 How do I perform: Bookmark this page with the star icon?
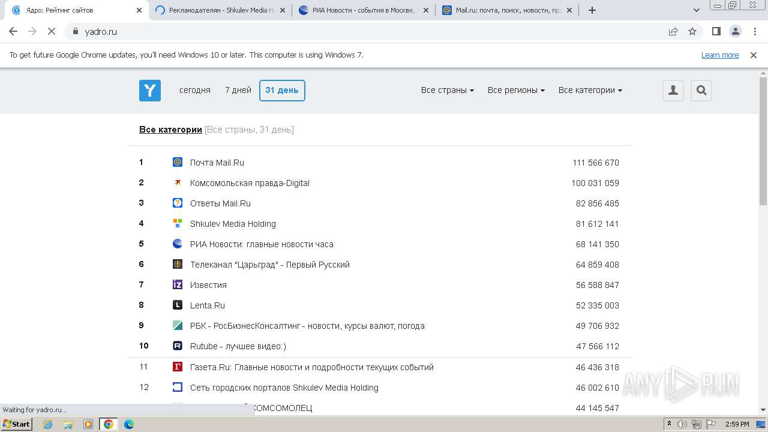(x=692, y=31)
